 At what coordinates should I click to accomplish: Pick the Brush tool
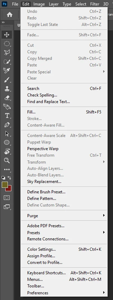tap(7, 80)
